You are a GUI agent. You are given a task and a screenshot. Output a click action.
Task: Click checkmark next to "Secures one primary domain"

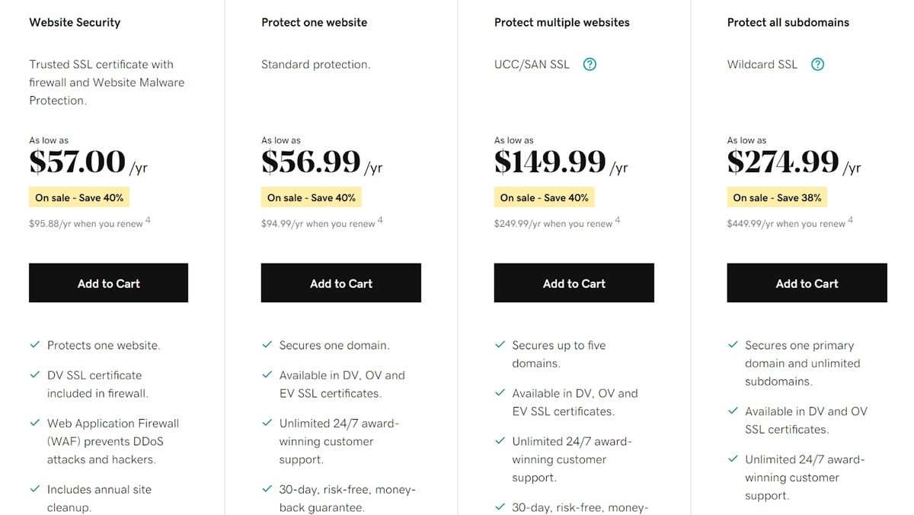point(733,344)
